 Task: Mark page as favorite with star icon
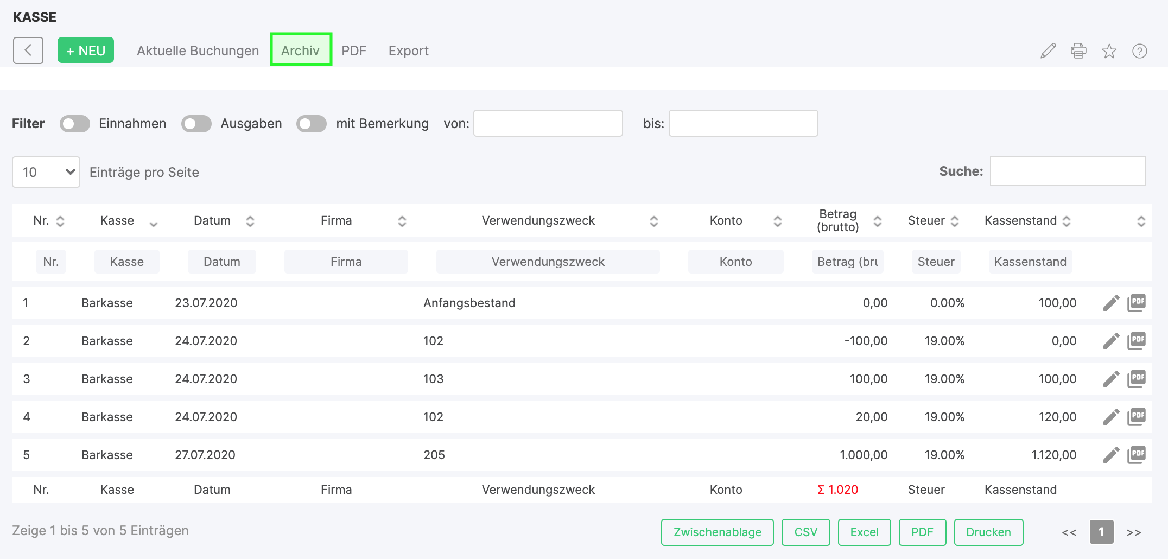click(x=1109, y=51)
